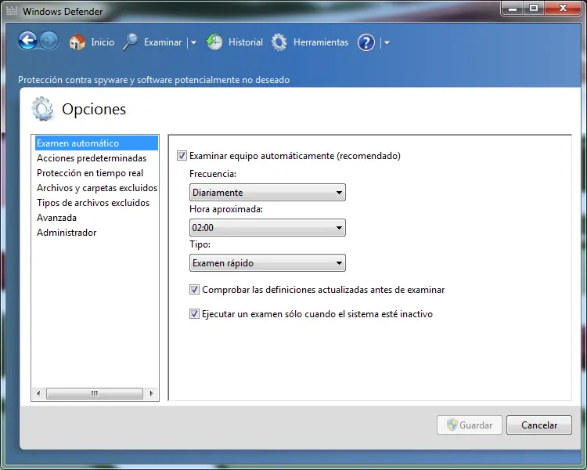Click the Herramientas gear icon
Image resolution: width=587 pixels, height=470 pixels.
pos(279,42)
